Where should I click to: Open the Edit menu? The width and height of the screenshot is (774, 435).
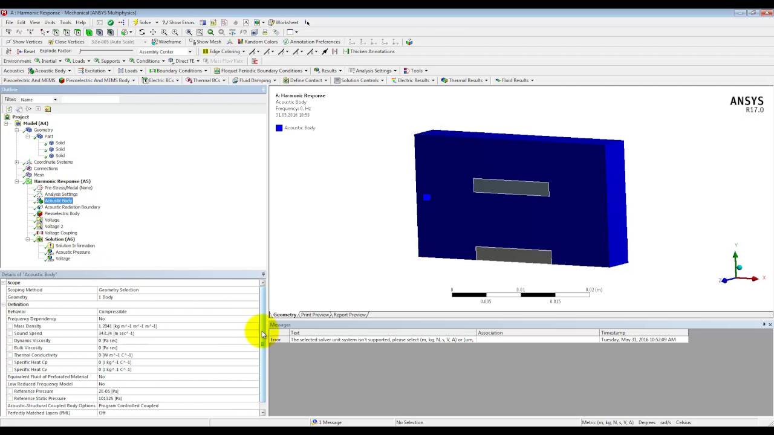(21, 22)
